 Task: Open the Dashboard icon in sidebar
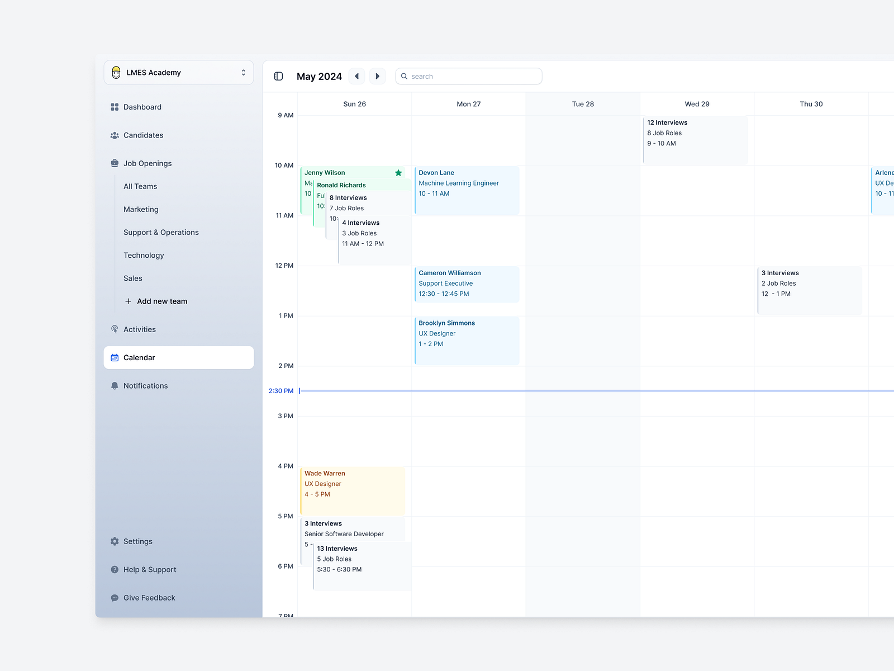pos(114,107)
